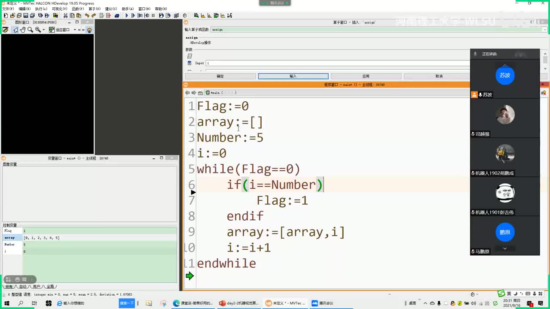Click the Run program play icon
550x309 pixels.
pyautogui.click(x=126, y=15)
